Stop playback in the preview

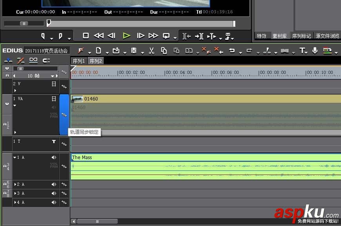coord(86,36)
